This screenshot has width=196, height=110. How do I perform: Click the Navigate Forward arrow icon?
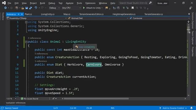coord(11,8)
